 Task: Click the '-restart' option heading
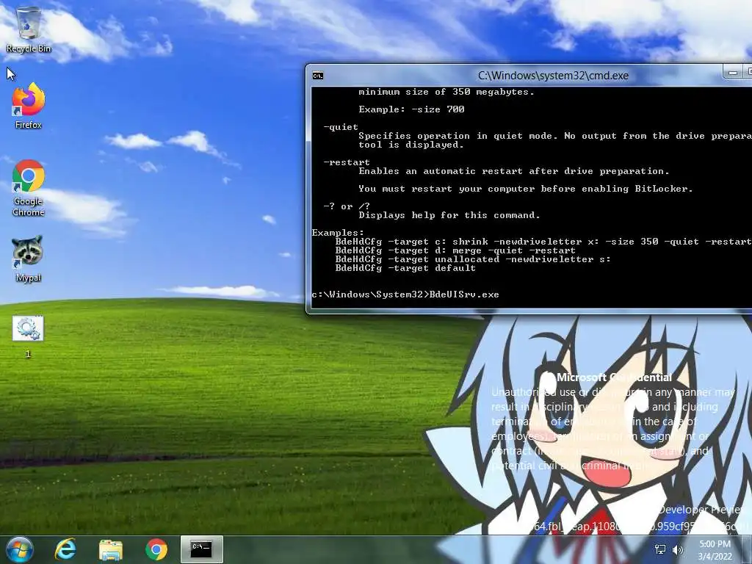(347, 162)
